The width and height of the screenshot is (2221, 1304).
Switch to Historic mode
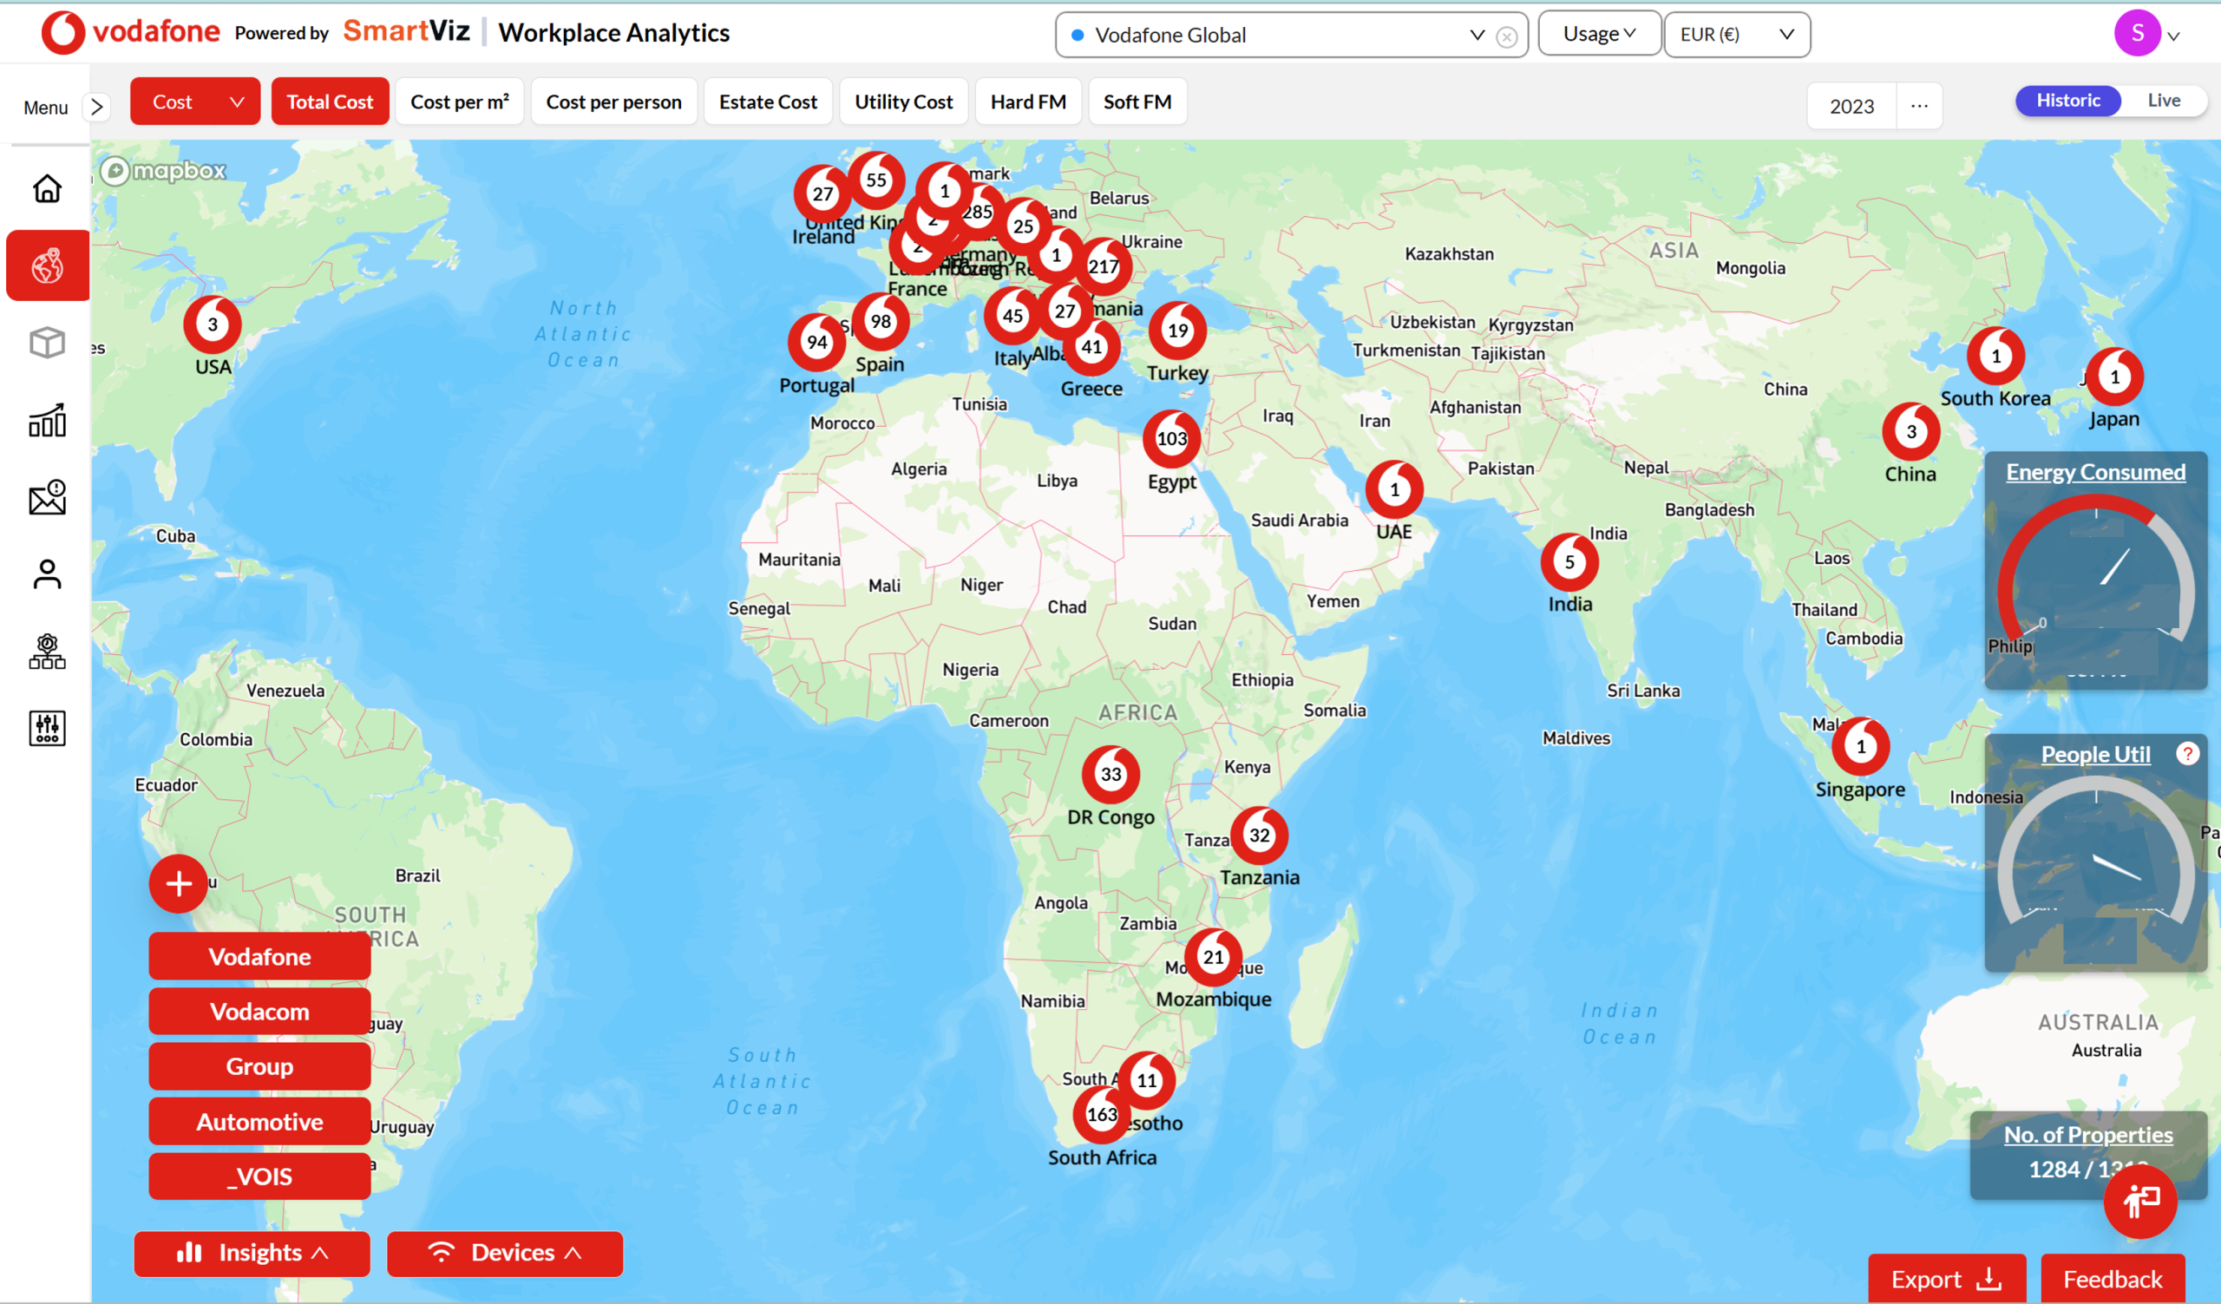[x=2067, y=101]
